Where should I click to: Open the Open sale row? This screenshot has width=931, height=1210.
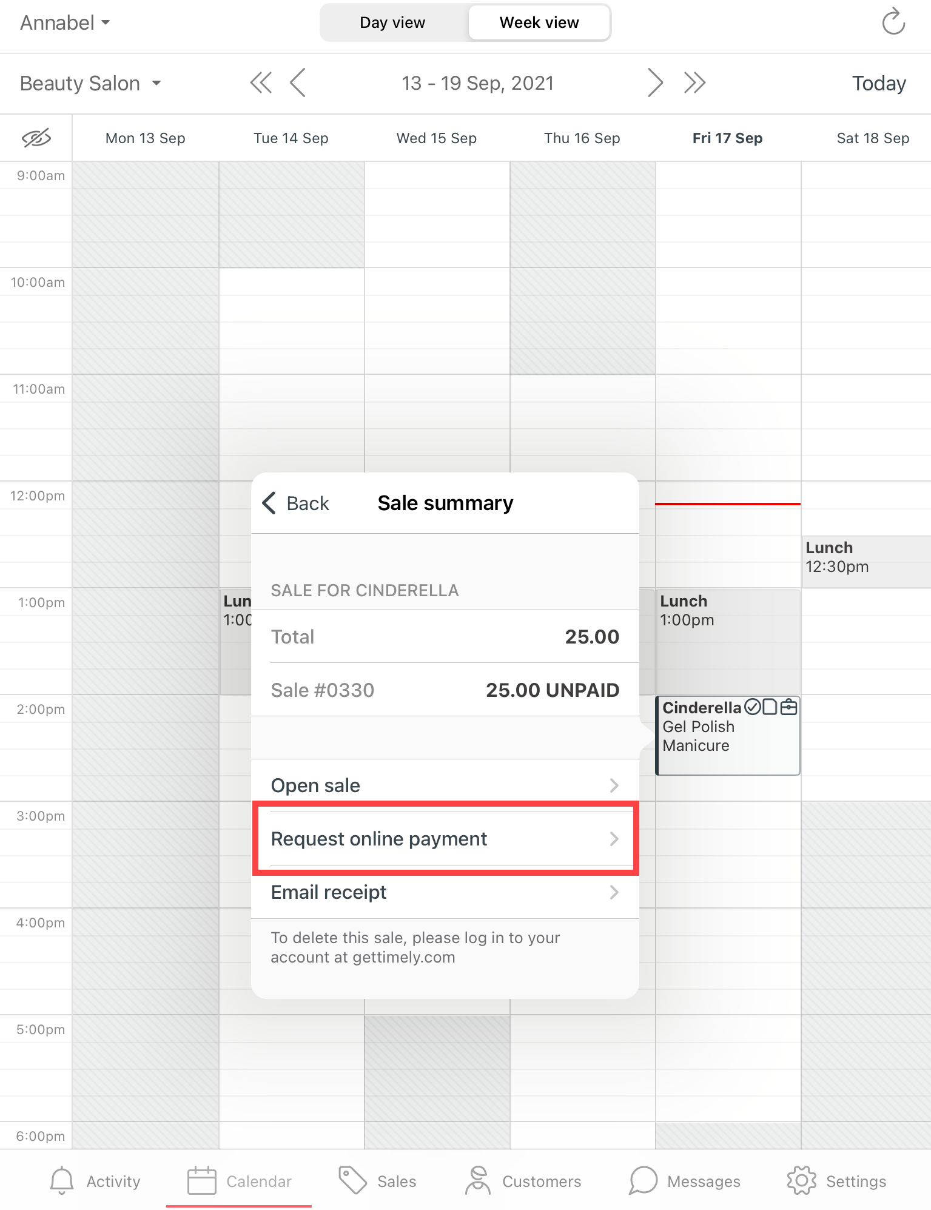click(x=445, y=785)
